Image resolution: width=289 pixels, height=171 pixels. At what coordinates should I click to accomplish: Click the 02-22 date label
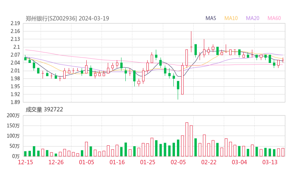coord(209,162)
